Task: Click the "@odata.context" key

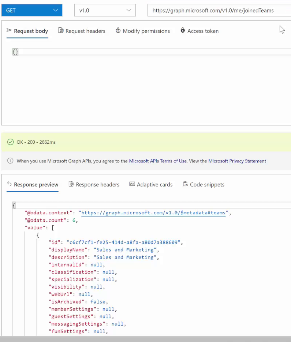Action: click(48, 213)
